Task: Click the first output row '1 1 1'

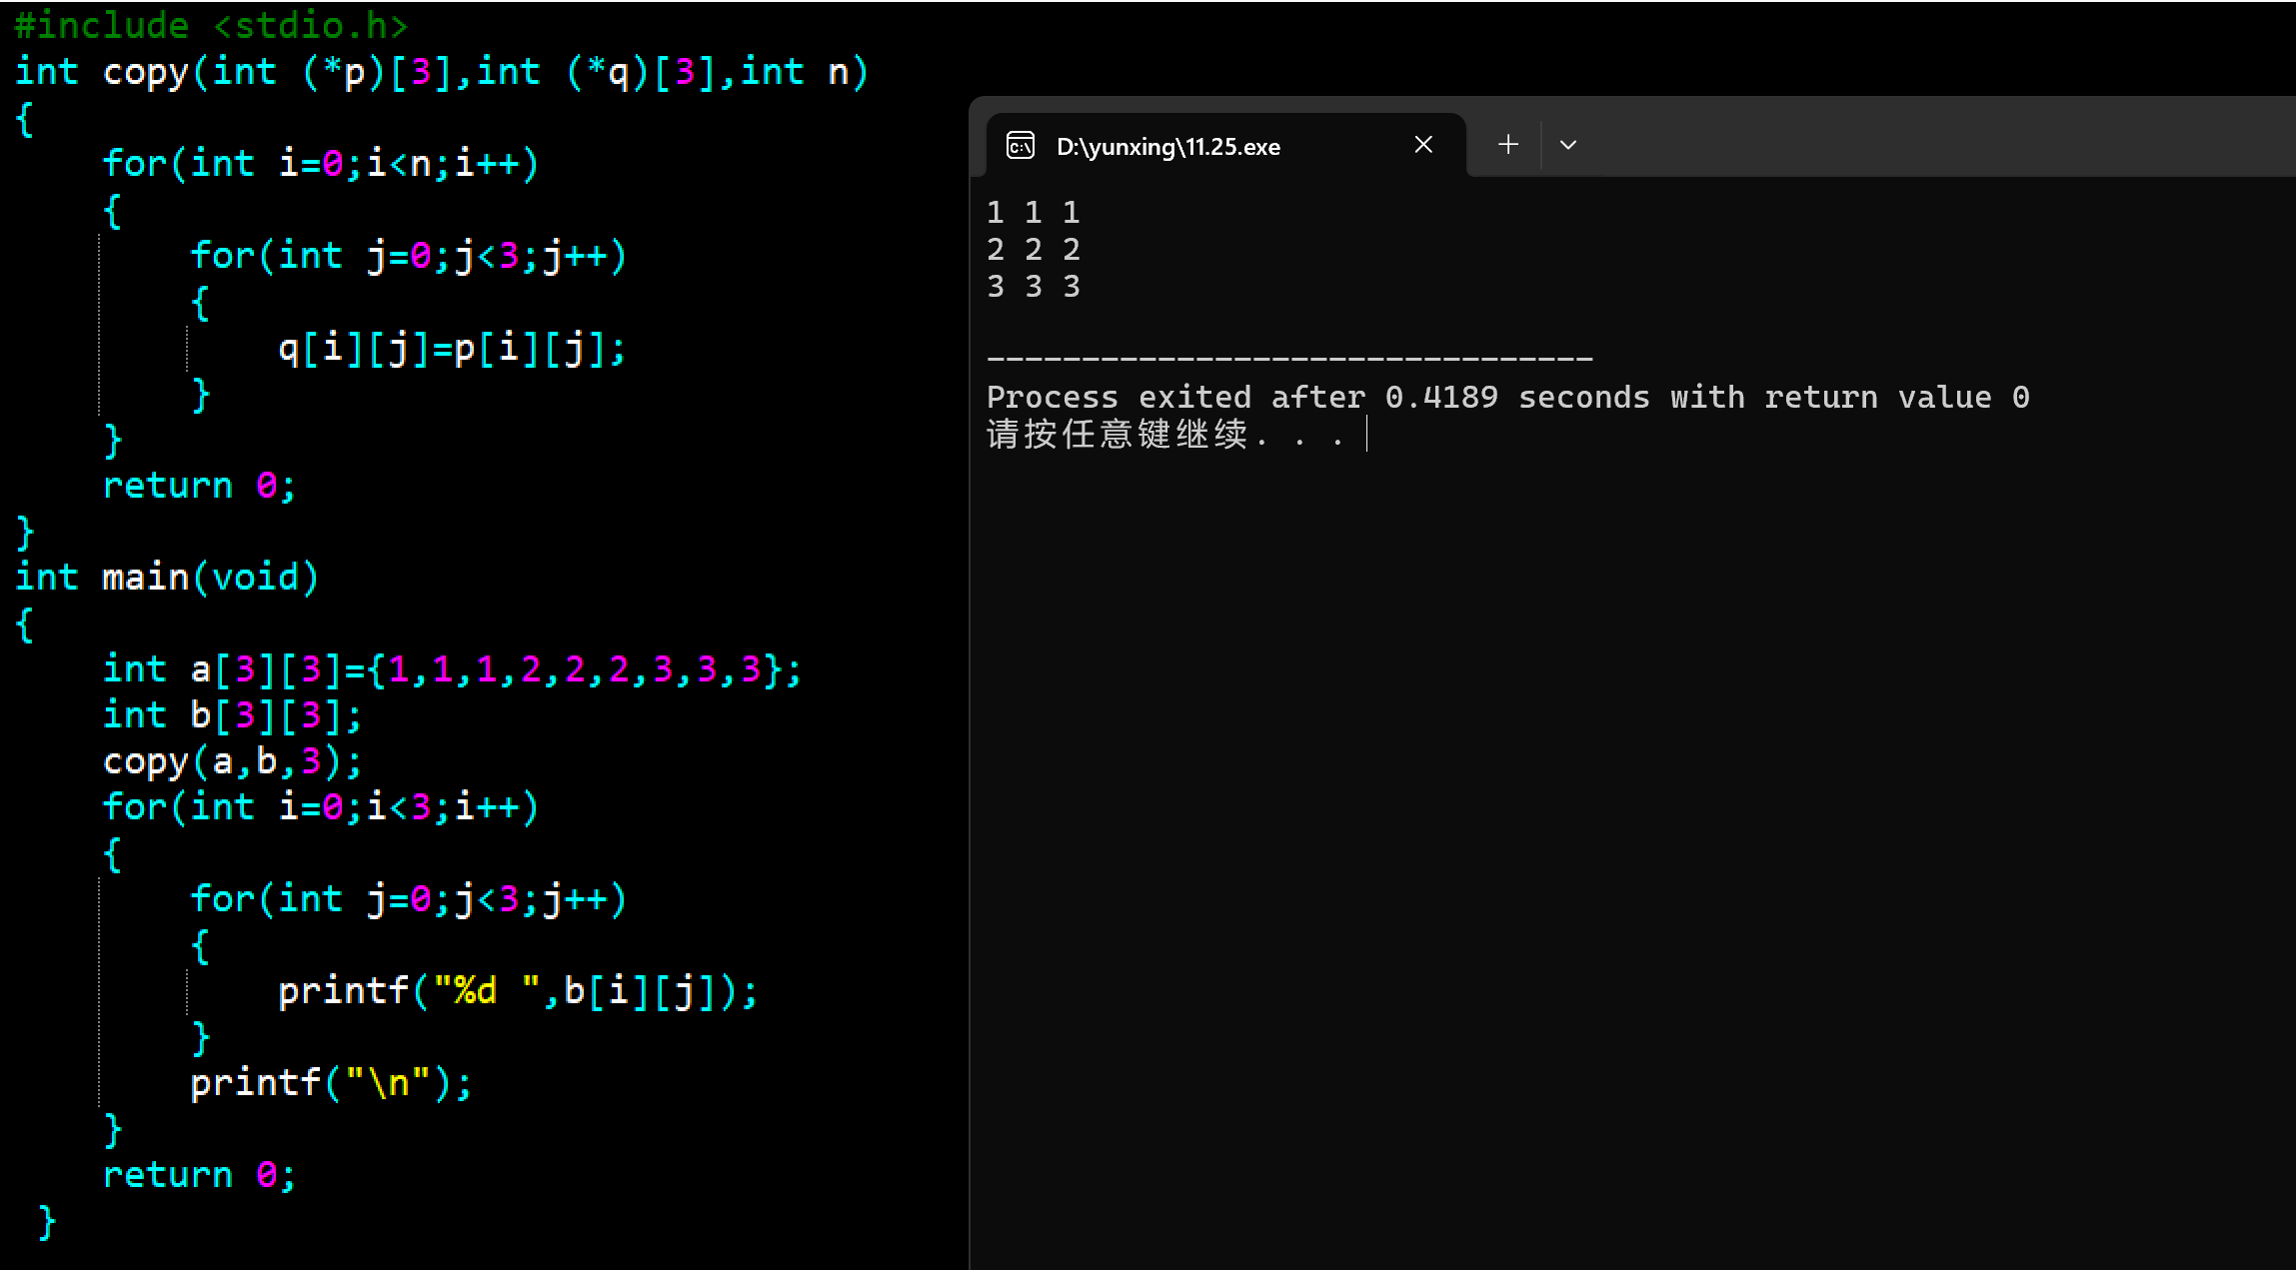Action: pos(1033,212)
